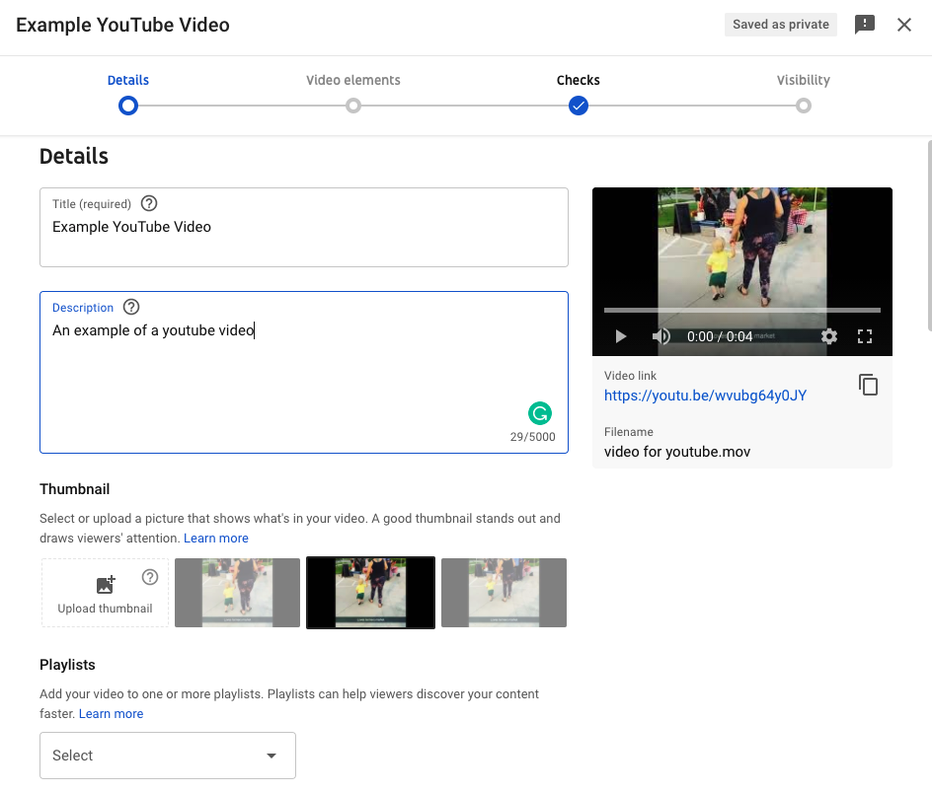Viewport: 932px width, 793px height.
Task: Click the Grammarly icon in description box
Action: [x=540, y=413]
